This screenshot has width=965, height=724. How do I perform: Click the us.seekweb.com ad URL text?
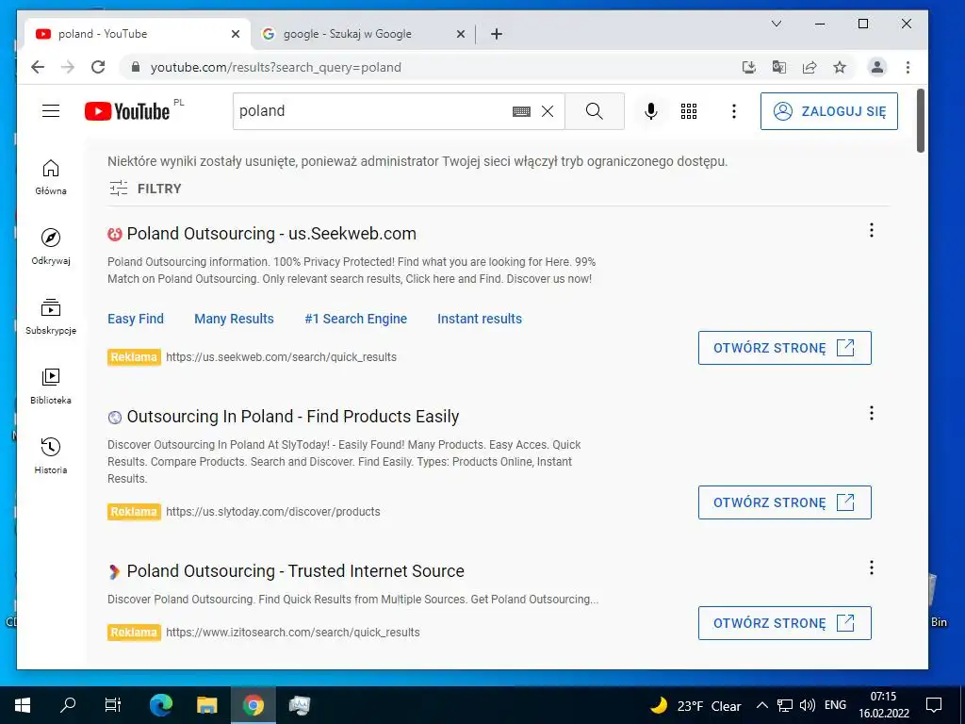point(281,357)
